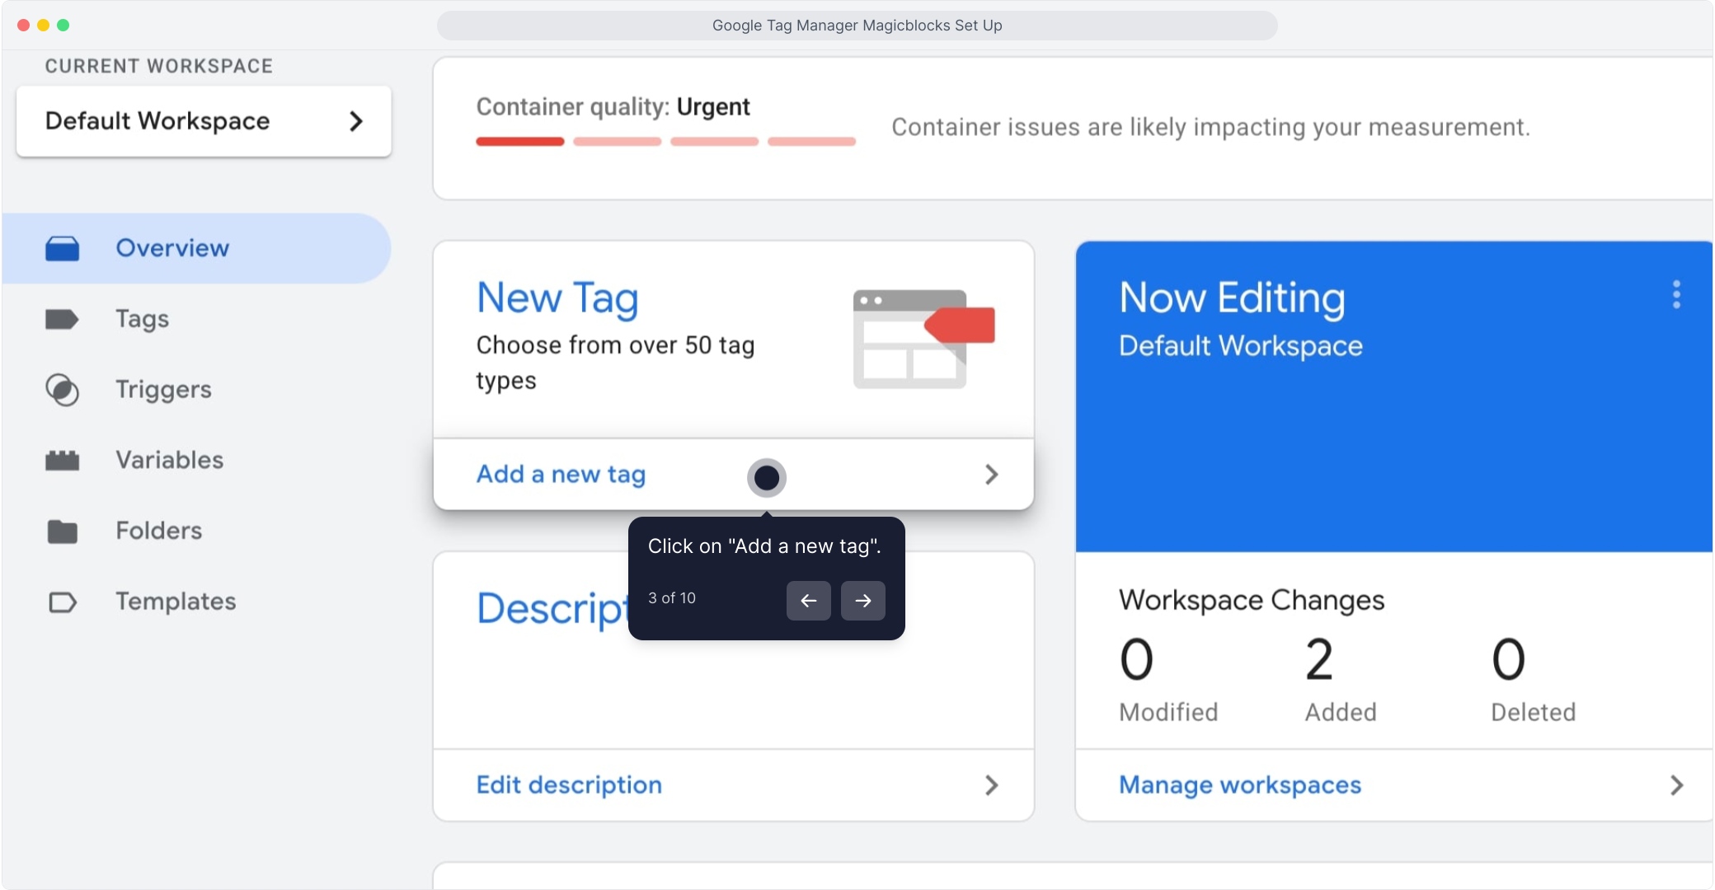Viewport: 1715px width, 890px height.
Task: Click the red container quality bar segment
Action: (x=519, y=142)
